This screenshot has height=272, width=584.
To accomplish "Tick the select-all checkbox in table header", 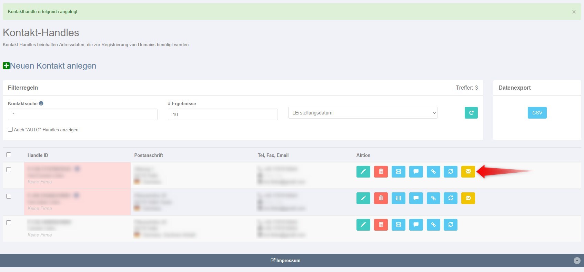I will [9, 155].
